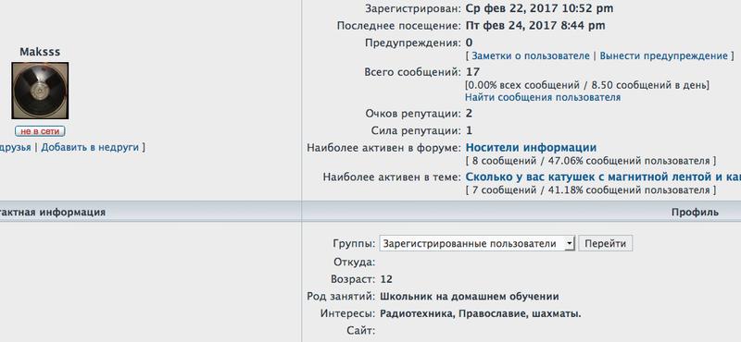741x342 pixels.
Task: Open 'Заметки о пользователе' link
Action: (531, 55)
